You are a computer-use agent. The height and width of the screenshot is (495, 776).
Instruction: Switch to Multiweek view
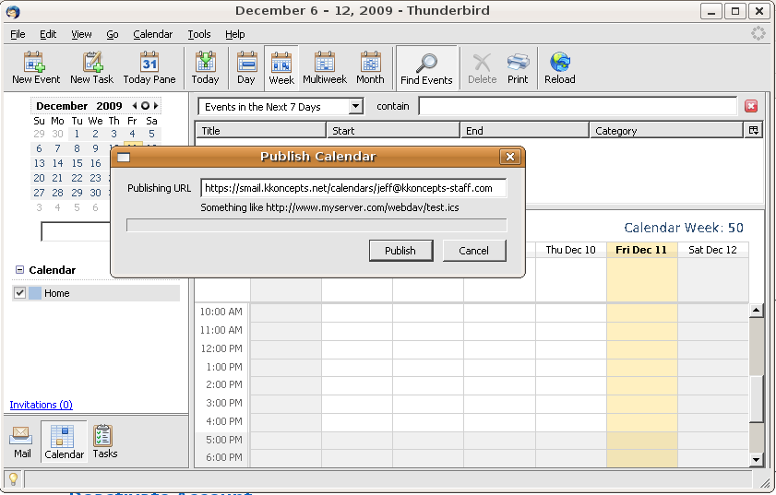tap(325, 67)
